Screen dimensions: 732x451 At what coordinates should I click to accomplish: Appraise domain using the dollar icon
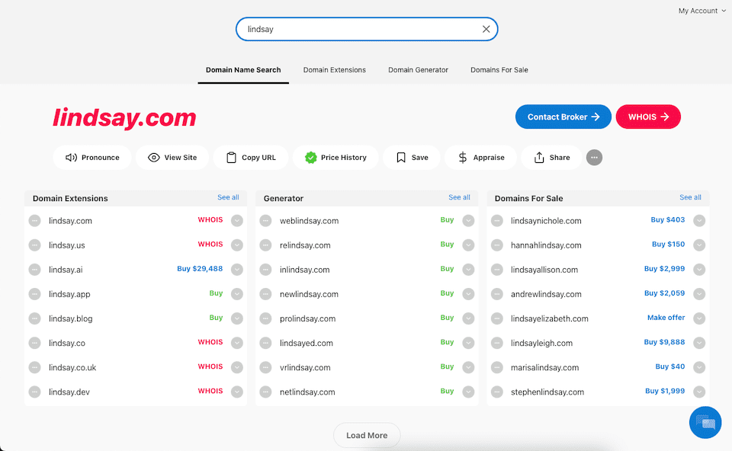463,158
